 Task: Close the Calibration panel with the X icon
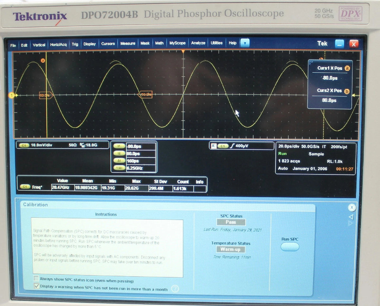tap(351, 207)
